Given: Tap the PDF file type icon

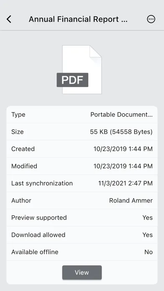Looking at the screenshot, I should [79, 69].
